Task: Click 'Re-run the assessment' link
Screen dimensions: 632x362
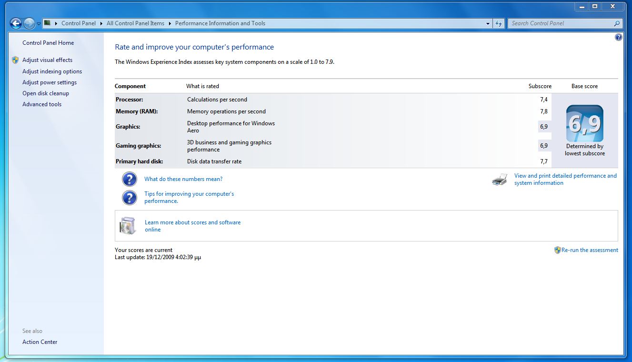Action: click(x=590, y=250)
